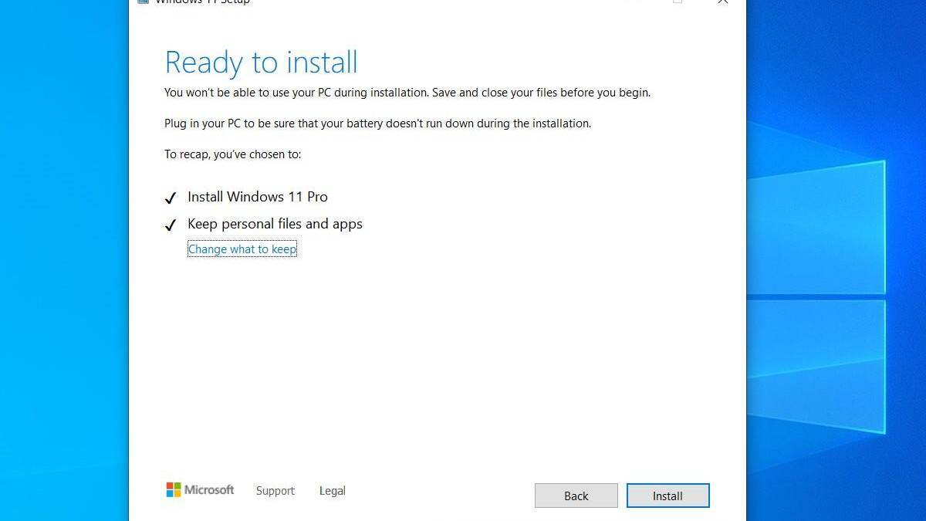The height and width of the screenshot is (521, 926).
Task: Click the checkmark beside Keep personal files
Action: pyautogui.click(x=171, y=225)
